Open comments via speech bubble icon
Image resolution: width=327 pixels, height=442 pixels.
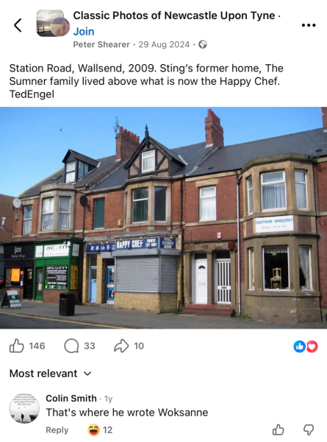(x=71, y=346)
